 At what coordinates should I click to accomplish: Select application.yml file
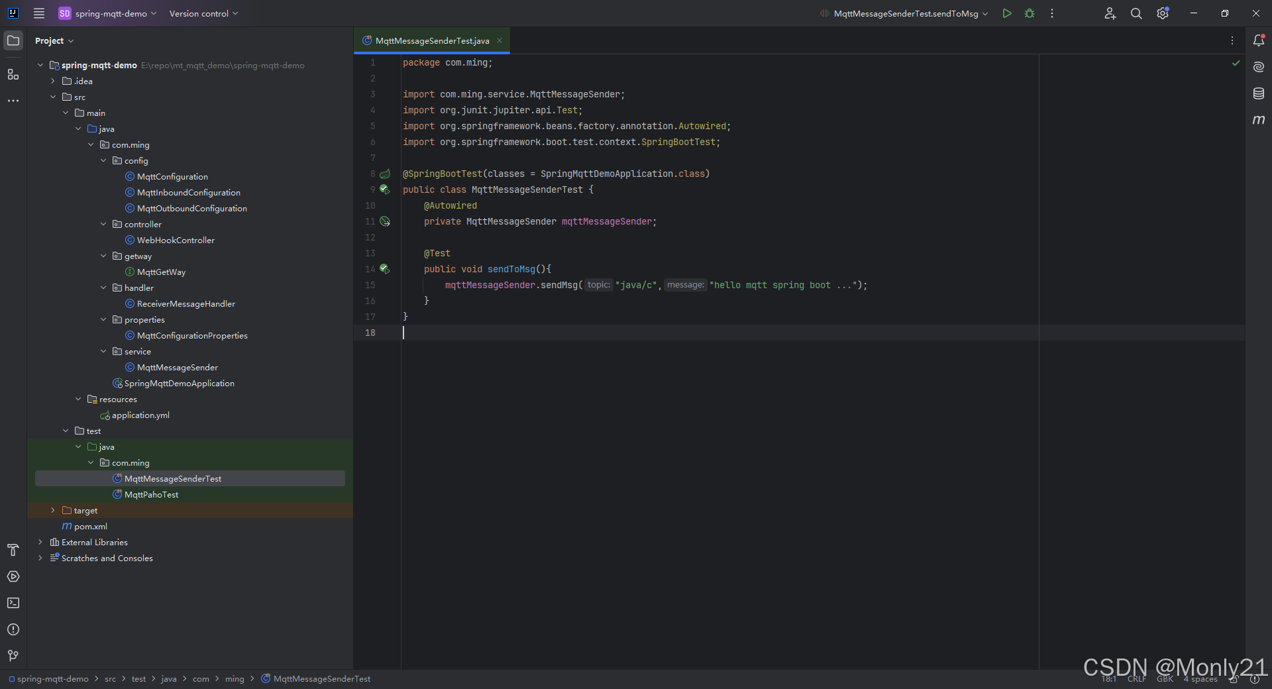point(140,415)
